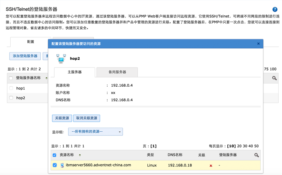Viewport: 282px width, 175px height.
Task: Click the 取消关联资源 button
Action: click(x=87, y=118)
